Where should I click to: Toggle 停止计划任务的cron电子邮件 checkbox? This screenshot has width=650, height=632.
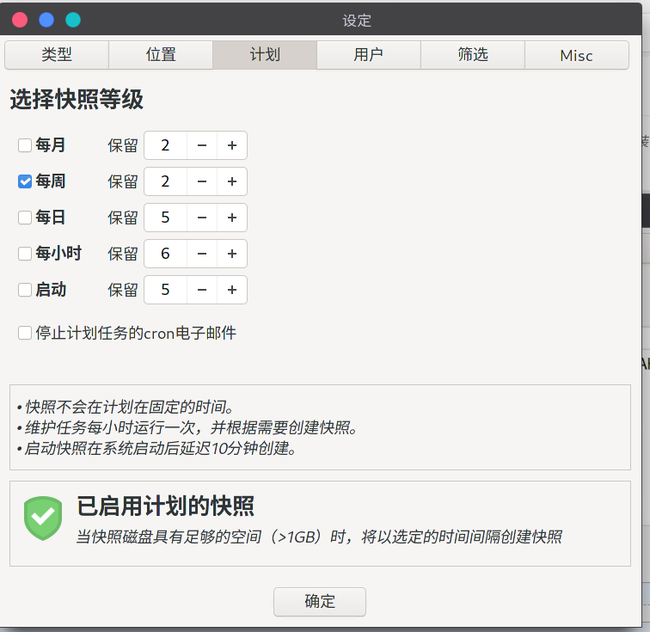click(25, 333)
